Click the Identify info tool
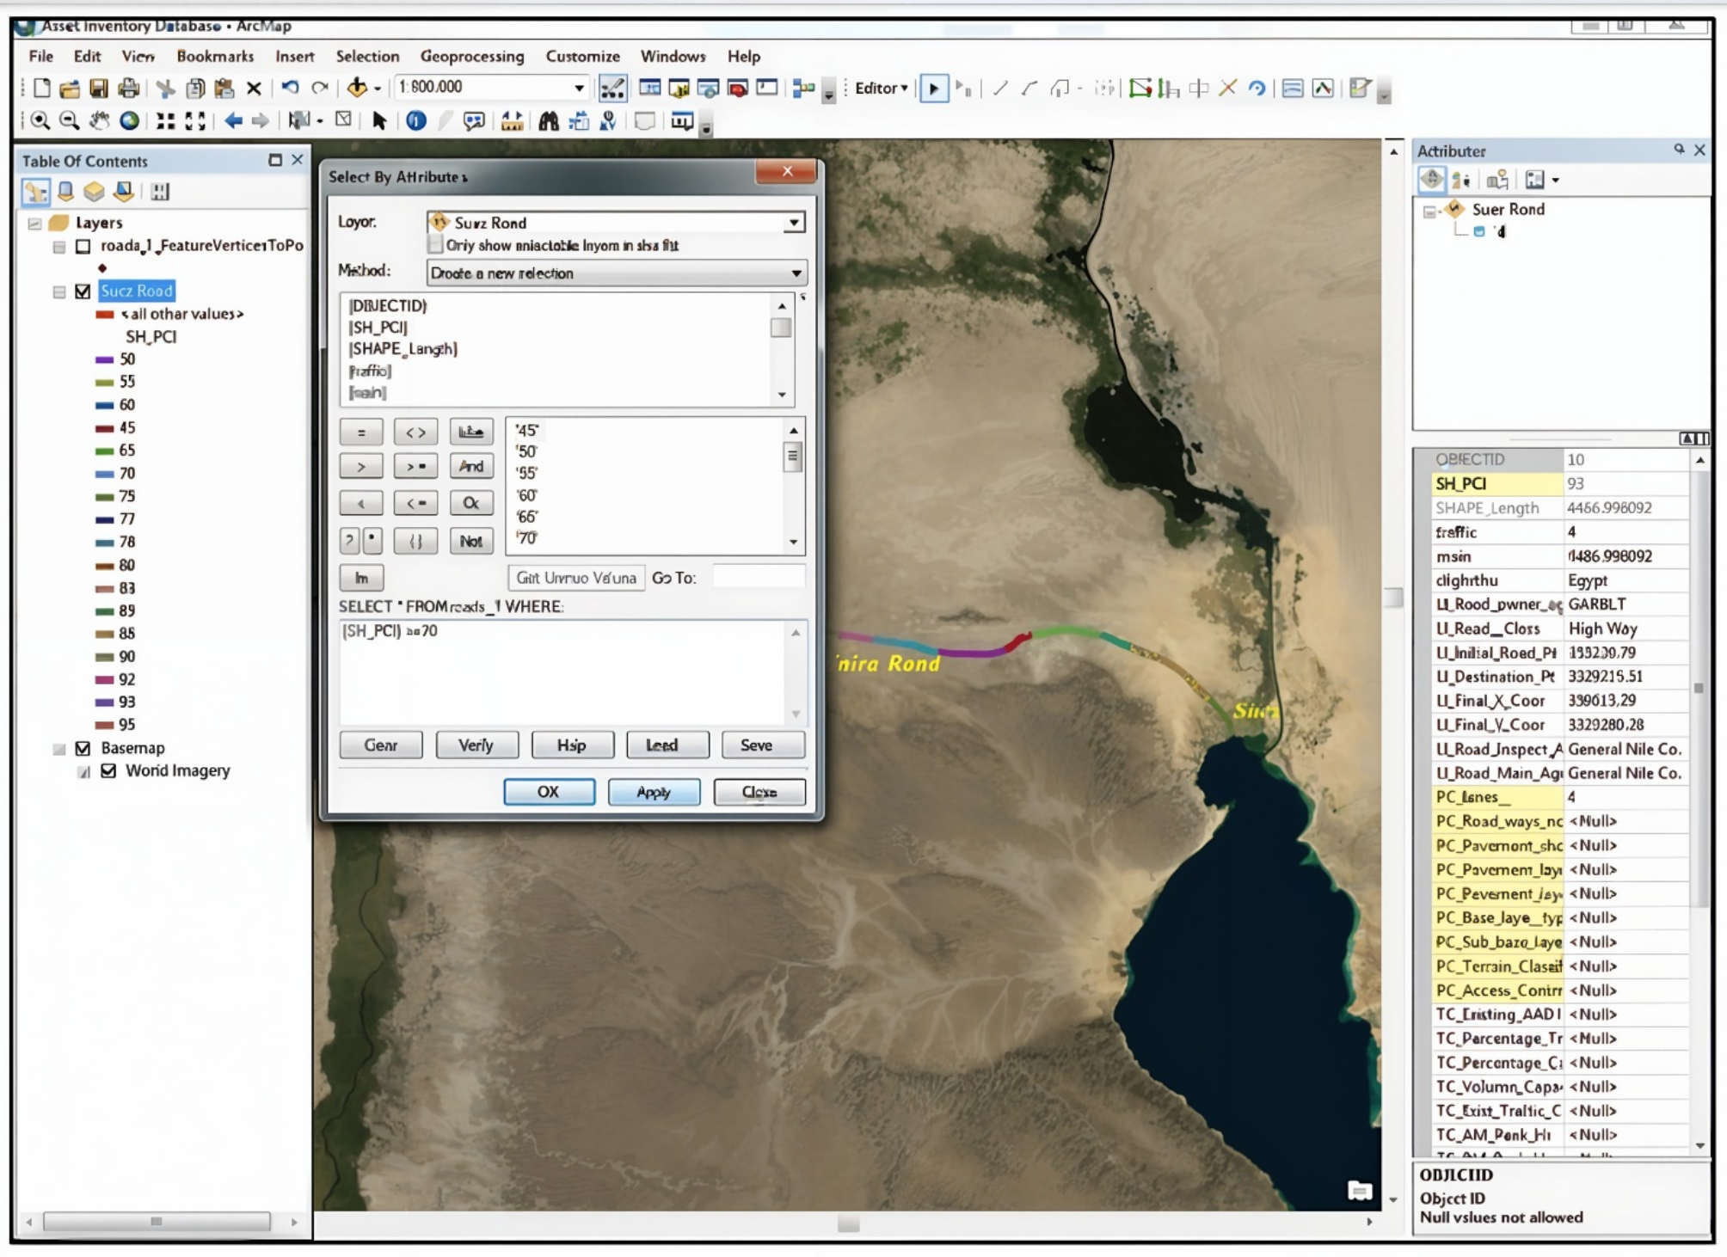 [x=416, y=121]
